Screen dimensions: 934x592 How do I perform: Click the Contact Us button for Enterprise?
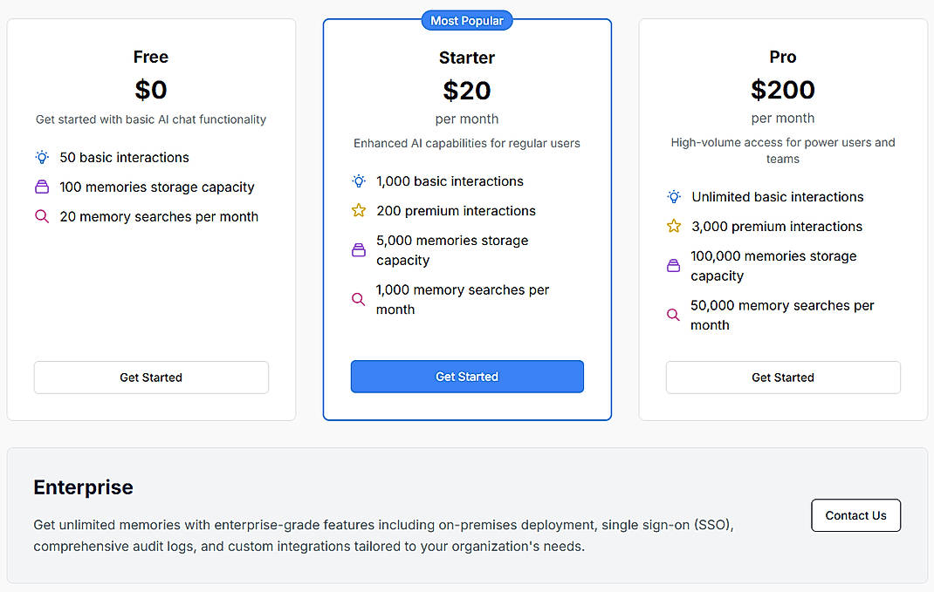[855, 515]
